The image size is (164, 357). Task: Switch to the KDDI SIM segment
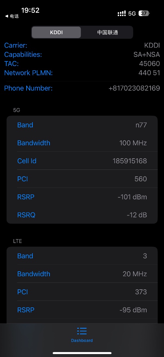(x=56, y=32)
